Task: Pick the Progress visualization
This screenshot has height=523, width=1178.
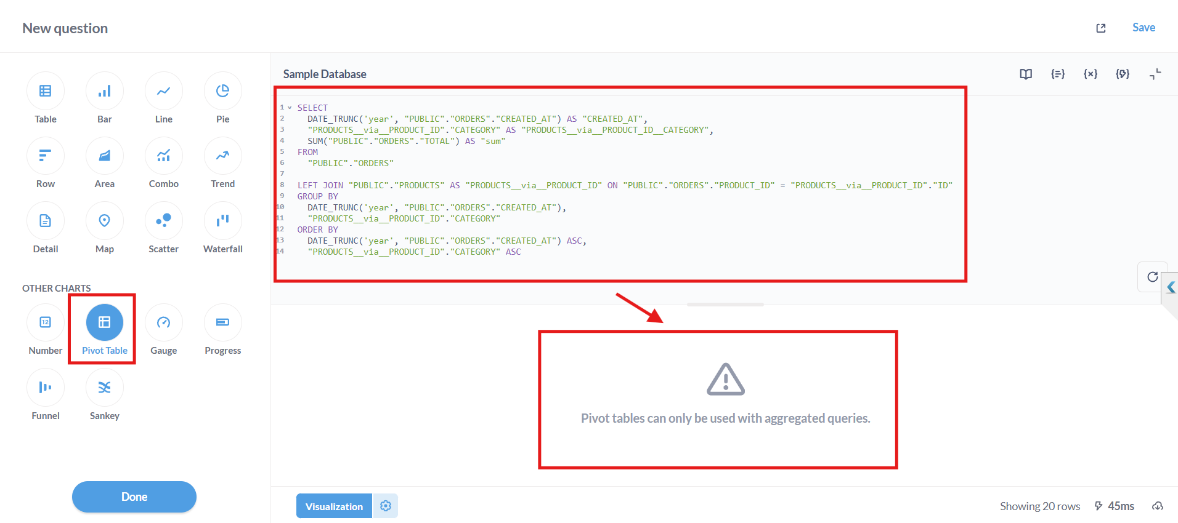Action: (223, 322)
